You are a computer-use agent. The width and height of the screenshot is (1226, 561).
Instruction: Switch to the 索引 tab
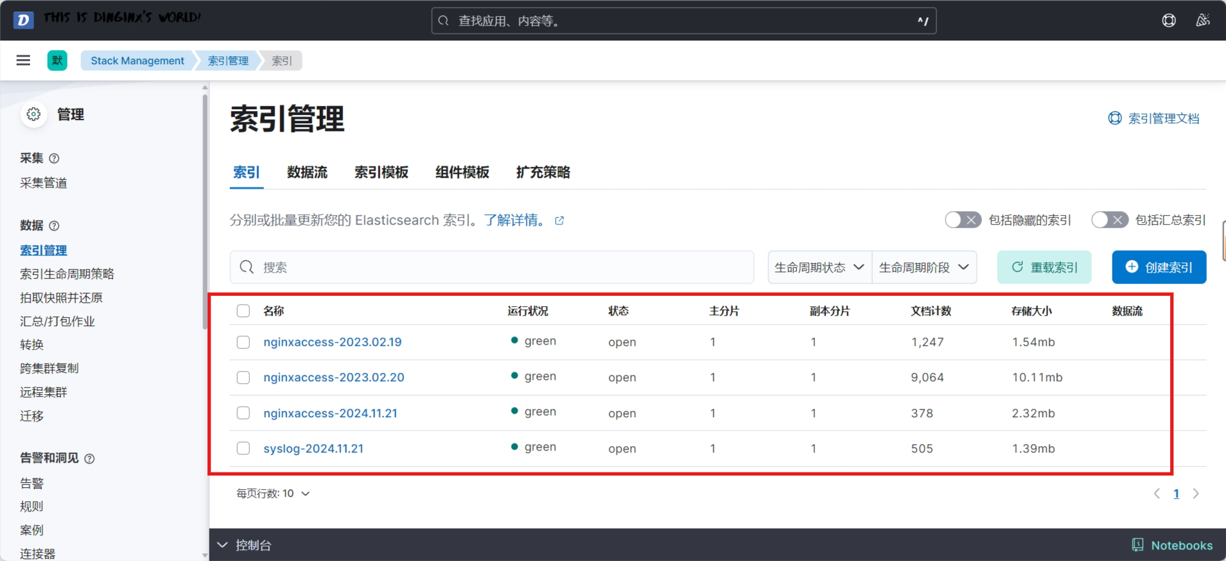247,172
